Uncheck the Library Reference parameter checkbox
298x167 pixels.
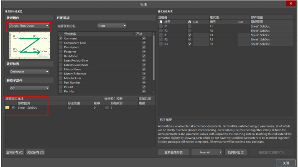coord(61,74)
